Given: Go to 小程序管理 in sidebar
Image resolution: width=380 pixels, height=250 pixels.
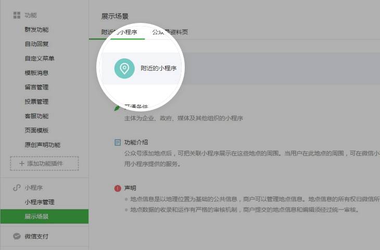Looking at the screenshot, I should [x=40, y=202].
